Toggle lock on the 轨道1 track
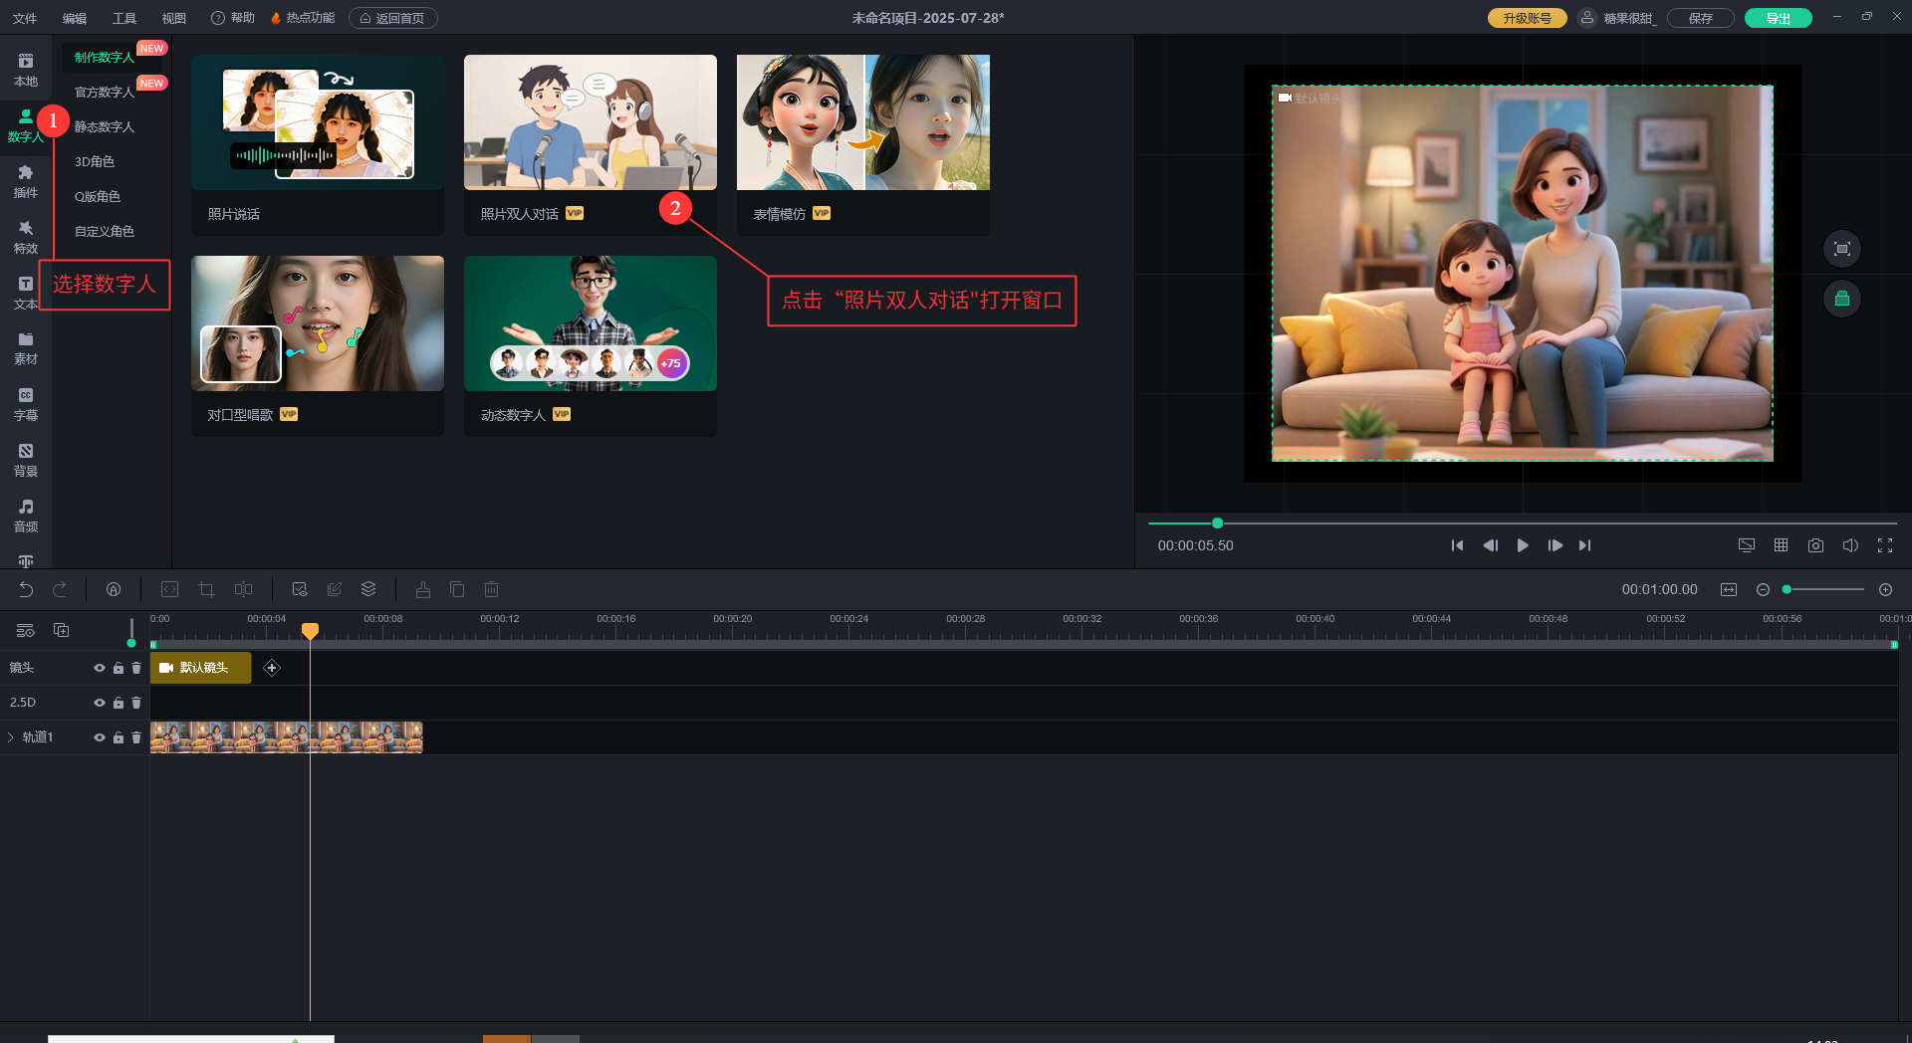 click(x=119, y=737)
